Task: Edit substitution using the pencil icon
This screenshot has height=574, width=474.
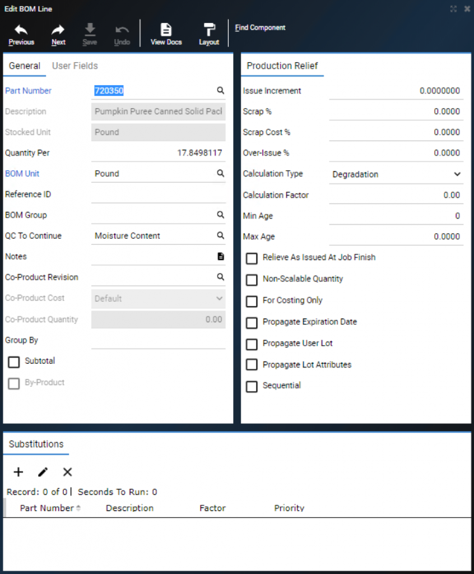Action: pyautogui.click(x=43, y=472)
